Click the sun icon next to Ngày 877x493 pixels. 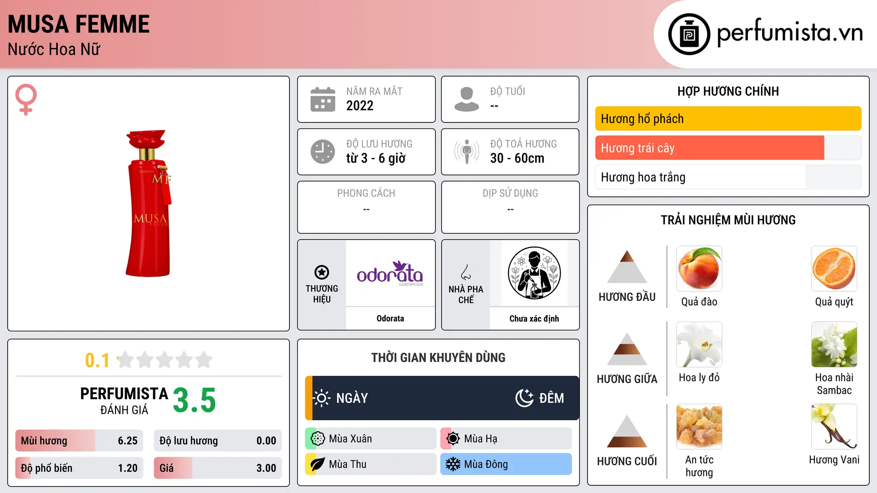point(322,398)
